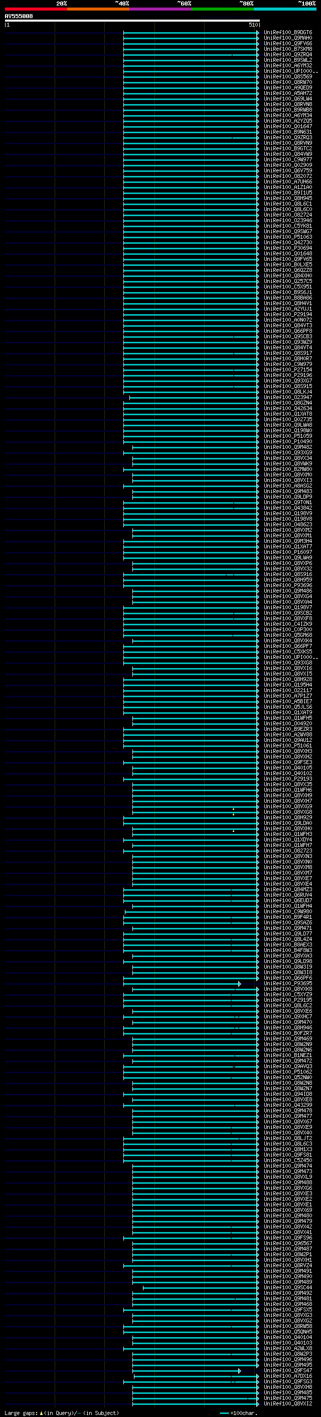
Task: Open hit UniRef100_B9SWL2
Action: 287,60
